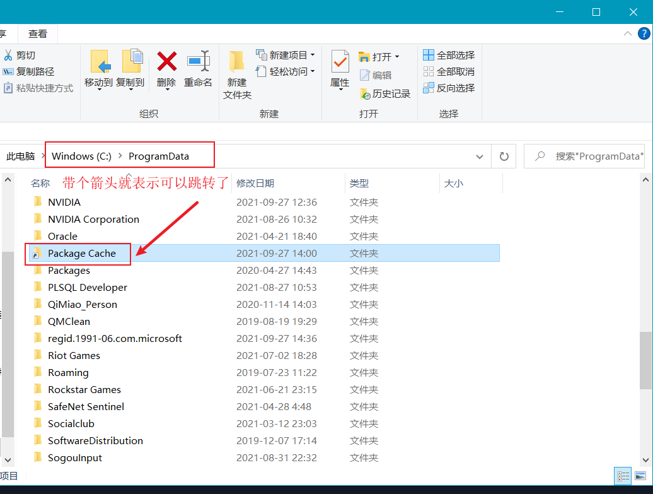653x494 pixels.
Task: Click the NVIDIA folder icon
Action: pos(37,202)
